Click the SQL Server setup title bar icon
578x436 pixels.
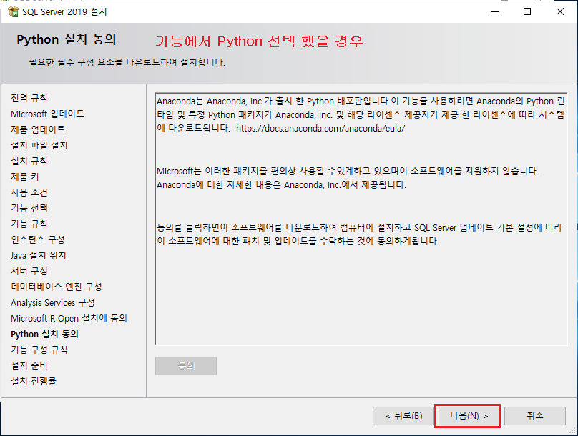click(x=14, y=11)
